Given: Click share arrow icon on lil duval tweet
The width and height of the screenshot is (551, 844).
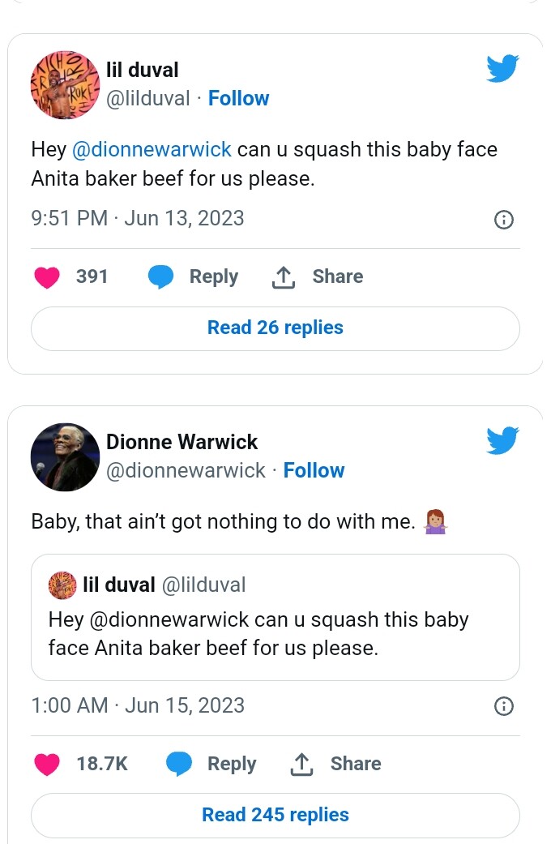Looking at the screenshot, I should 283,277.
